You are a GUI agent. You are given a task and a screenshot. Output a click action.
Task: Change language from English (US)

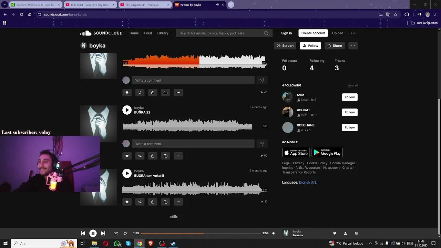tap(308, 182)
